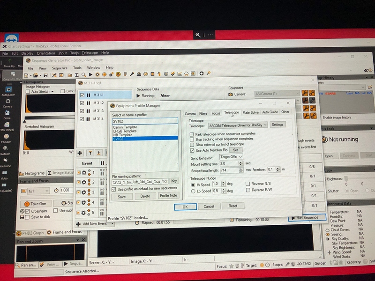
Task: Open the ASCOM Telescope Driver dropdown
Action: click(238, 125)
